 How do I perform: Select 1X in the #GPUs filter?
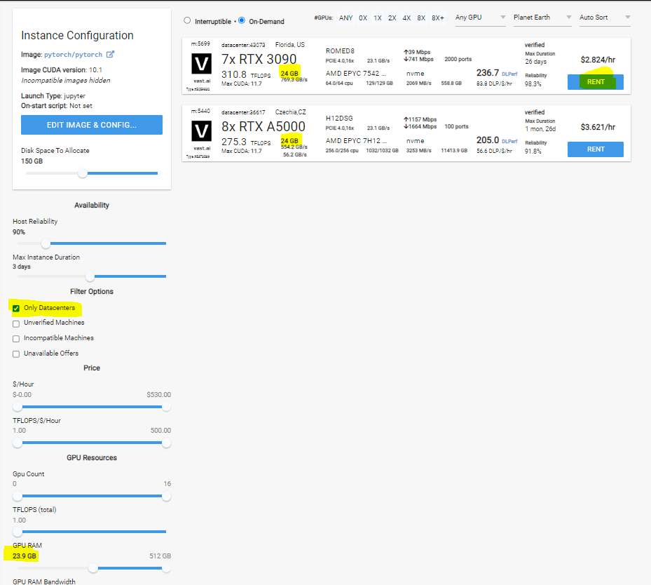[x=378, y=18]
